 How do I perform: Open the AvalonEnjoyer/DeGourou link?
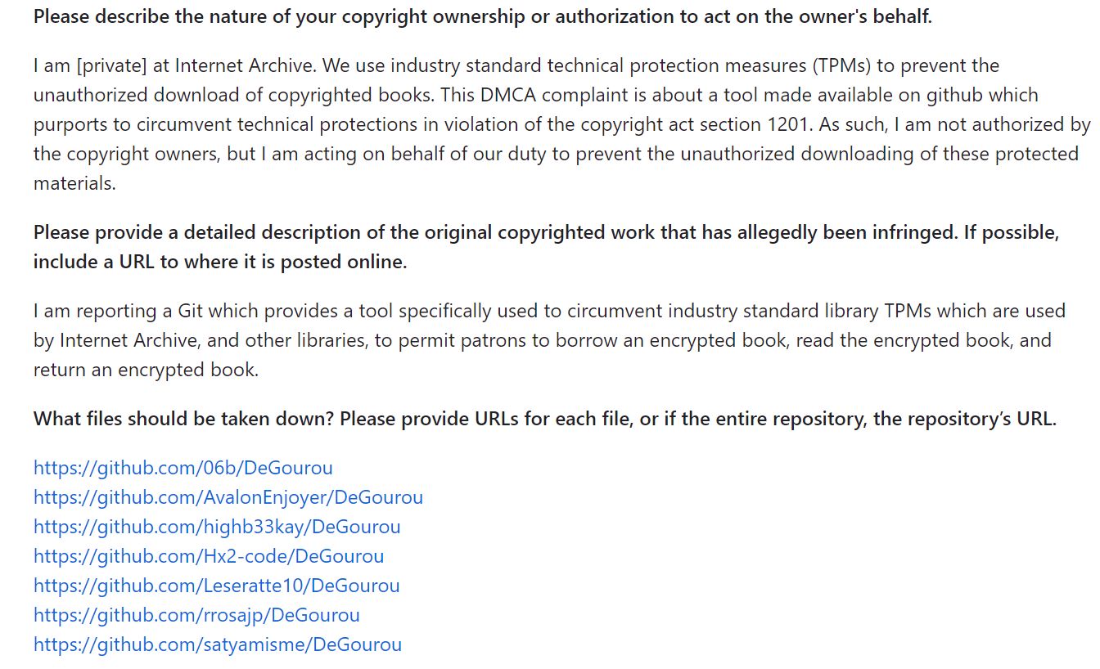tap(228, 497)
